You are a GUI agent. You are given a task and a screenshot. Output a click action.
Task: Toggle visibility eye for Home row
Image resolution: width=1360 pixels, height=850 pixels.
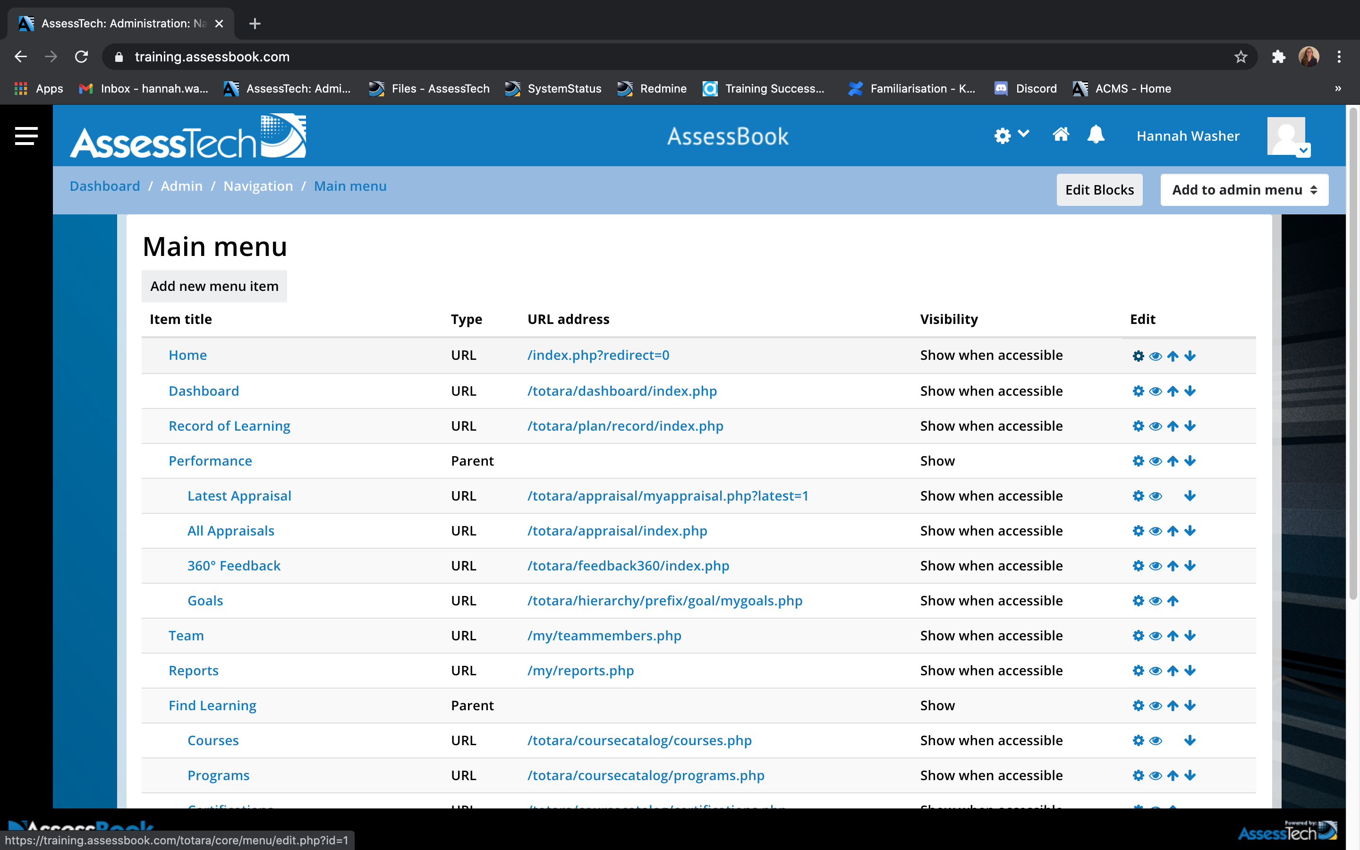tap(1156, 356)
